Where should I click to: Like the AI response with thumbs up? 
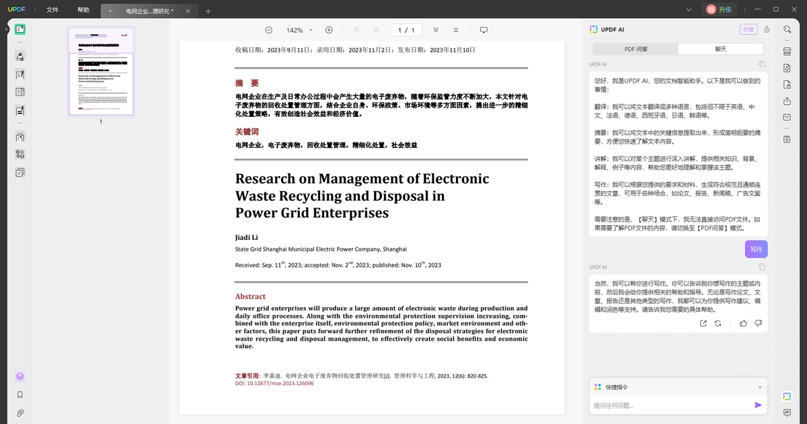point(743,323)
